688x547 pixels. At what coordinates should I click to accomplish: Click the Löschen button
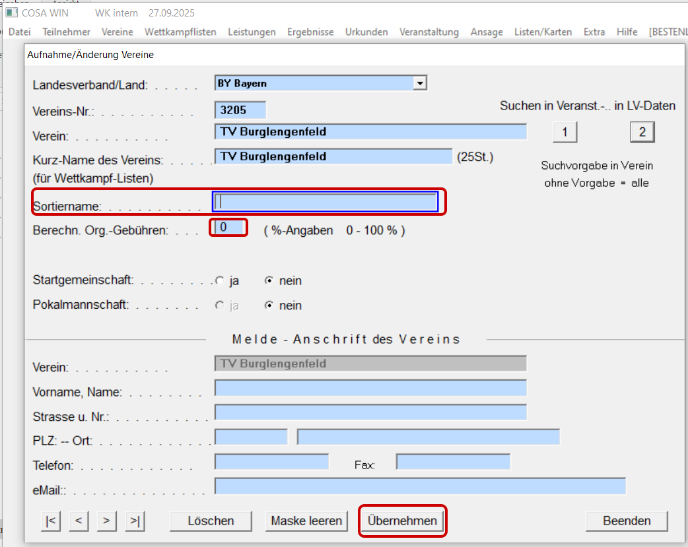tap(211, 521)
